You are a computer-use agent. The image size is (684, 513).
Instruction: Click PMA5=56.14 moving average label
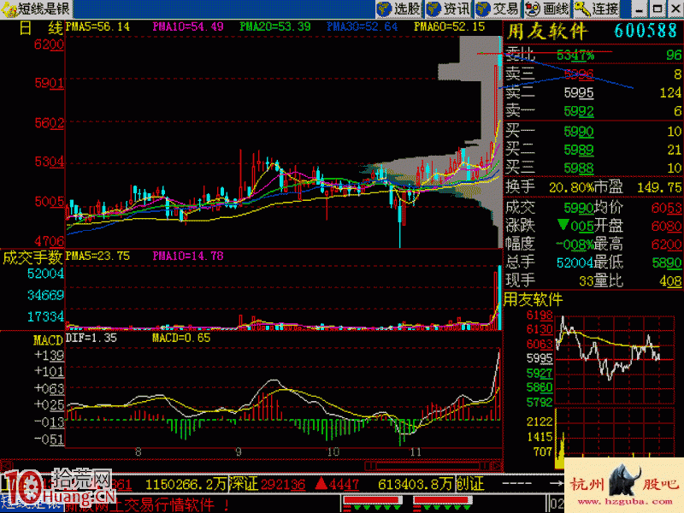[x=97, y=27]
